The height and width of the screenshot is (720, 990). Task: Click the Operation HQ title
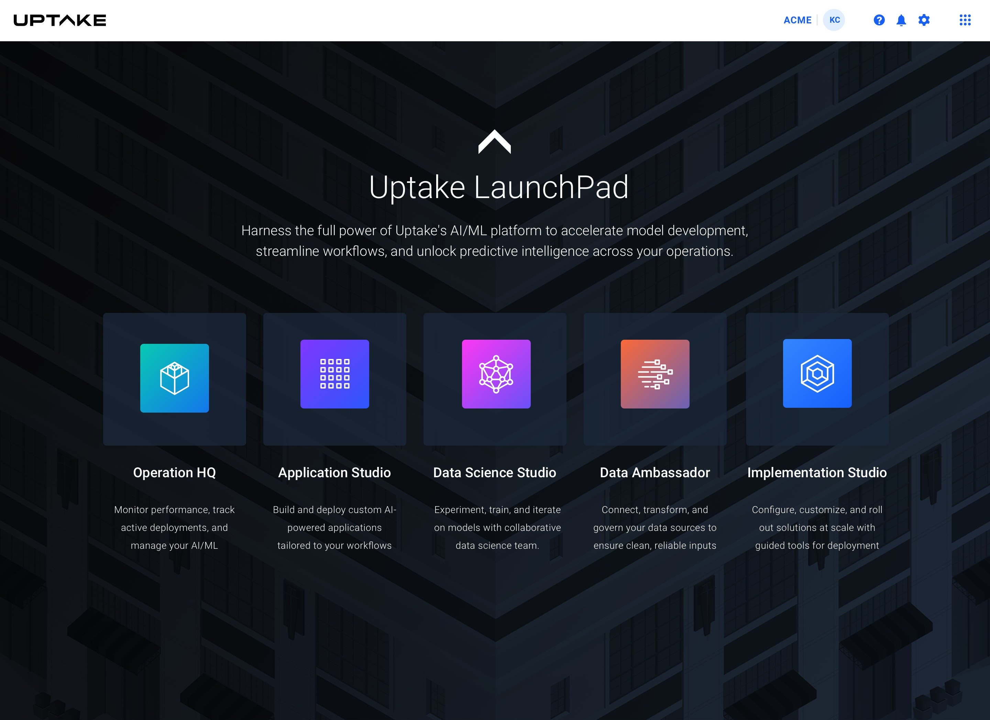coord(174,472)
